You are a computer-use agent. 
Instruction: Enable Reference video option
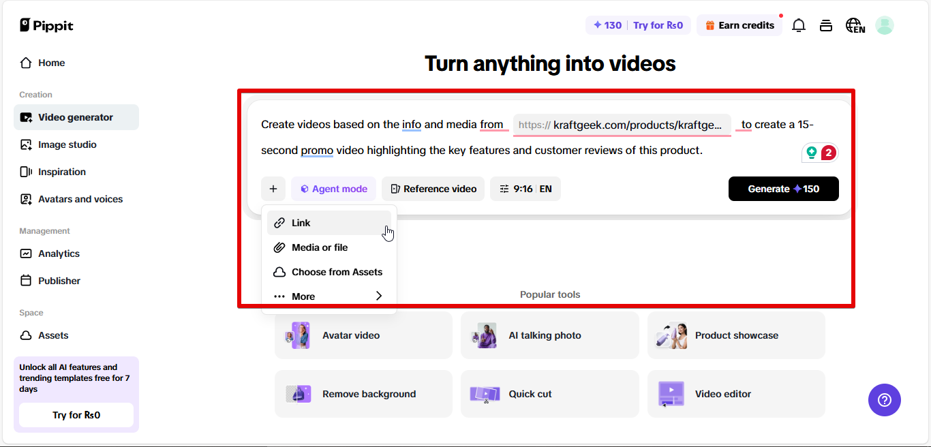(433, 189)
